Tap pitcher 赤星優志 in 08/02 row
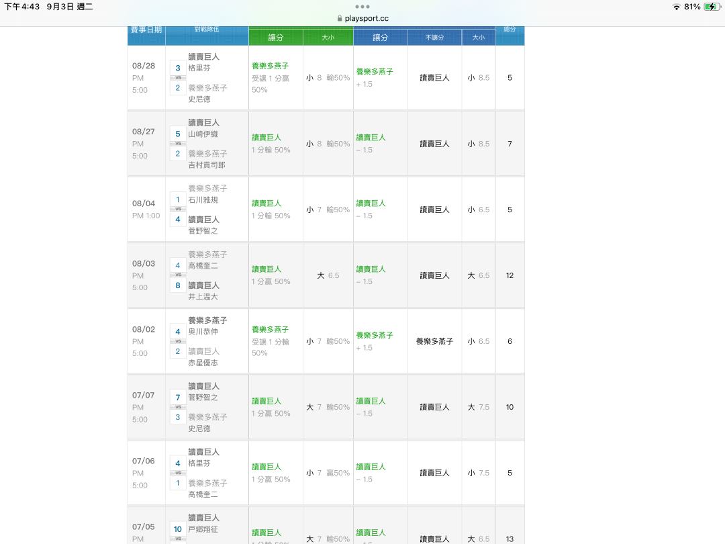The image size is (725, 544). tap(203, 363)
